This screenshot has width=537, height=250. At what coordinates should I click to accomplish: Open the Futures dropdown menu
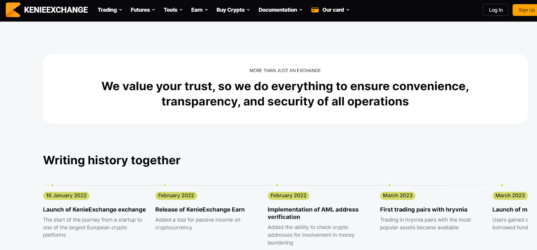coord(143,10)
